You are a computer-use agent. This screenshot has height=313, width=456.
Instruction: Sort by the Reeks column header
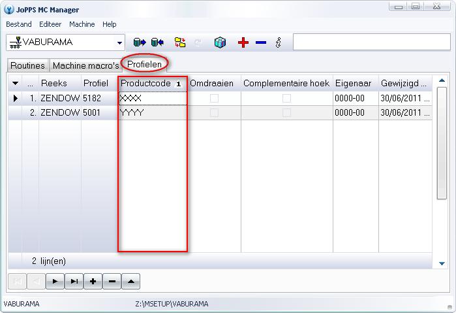60,84
